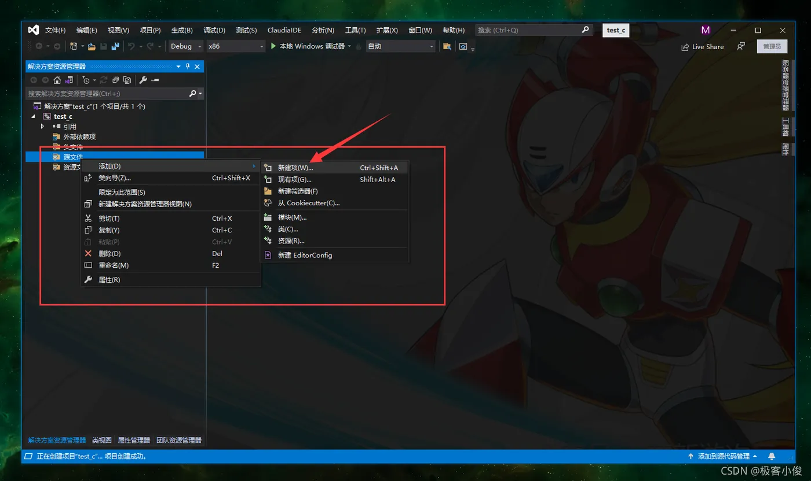The width and height of the screenshot is (811, 481).
Task: Choose 新建项(W)... in the submenu
Action: tap(335, 168)
